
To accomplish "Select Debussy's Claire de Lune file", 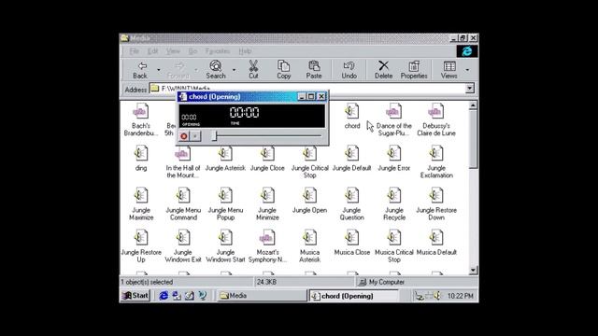I will point(436,119).
